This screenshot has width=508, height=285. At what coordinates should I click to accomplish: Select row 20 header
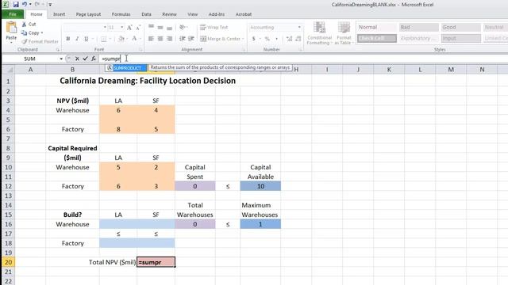[8, 262]
